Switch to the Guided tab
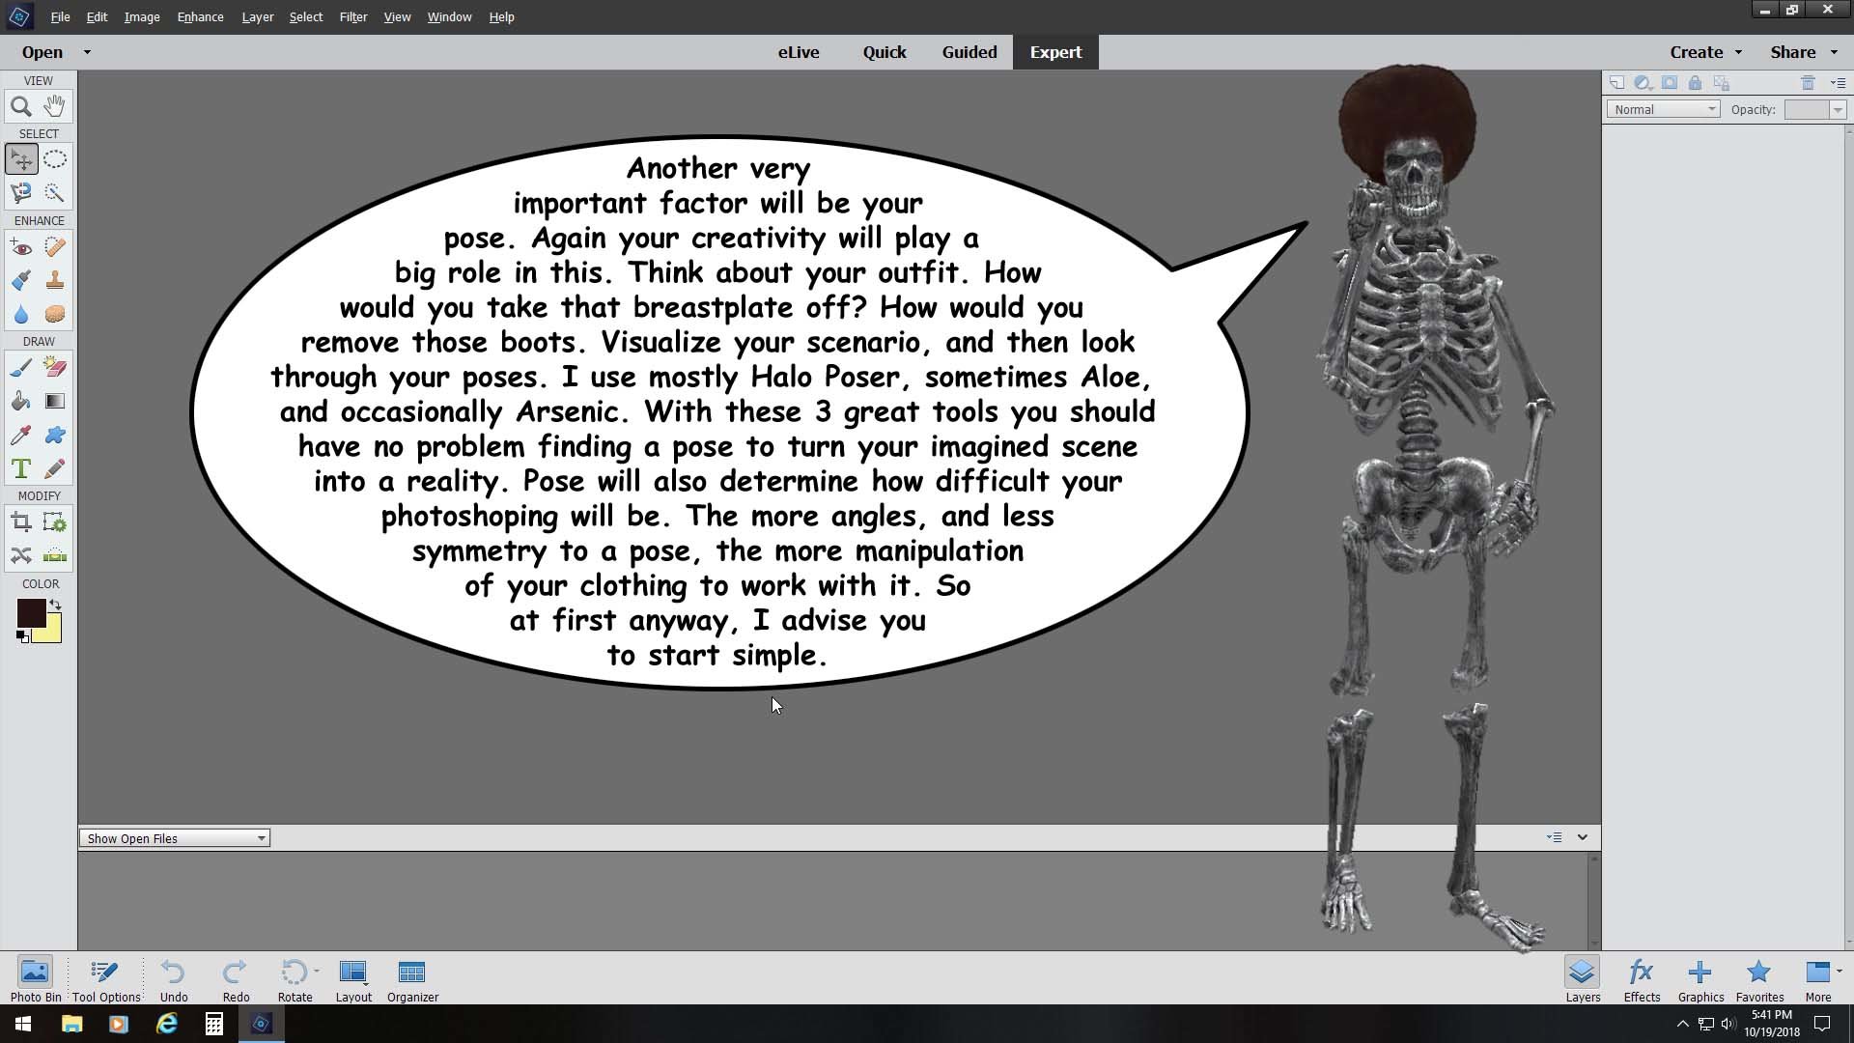The height and width of the screenshot is (1043, 1854). [x=969, y=52]
